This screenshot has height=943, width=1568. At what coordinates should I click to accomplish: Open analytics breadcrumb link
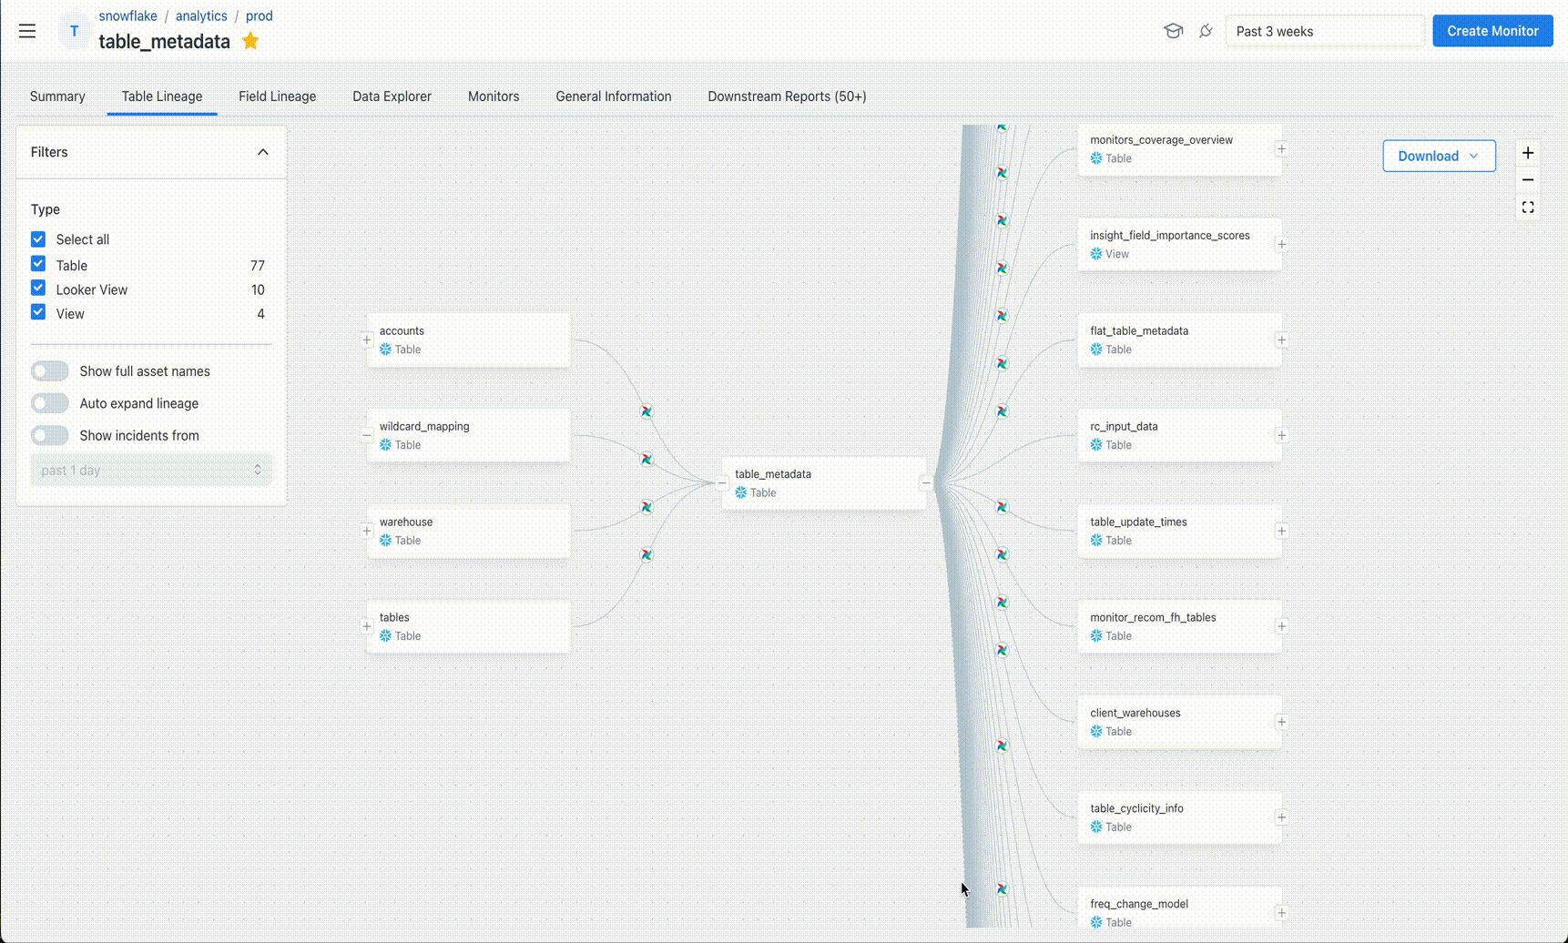tap(201, 16)
